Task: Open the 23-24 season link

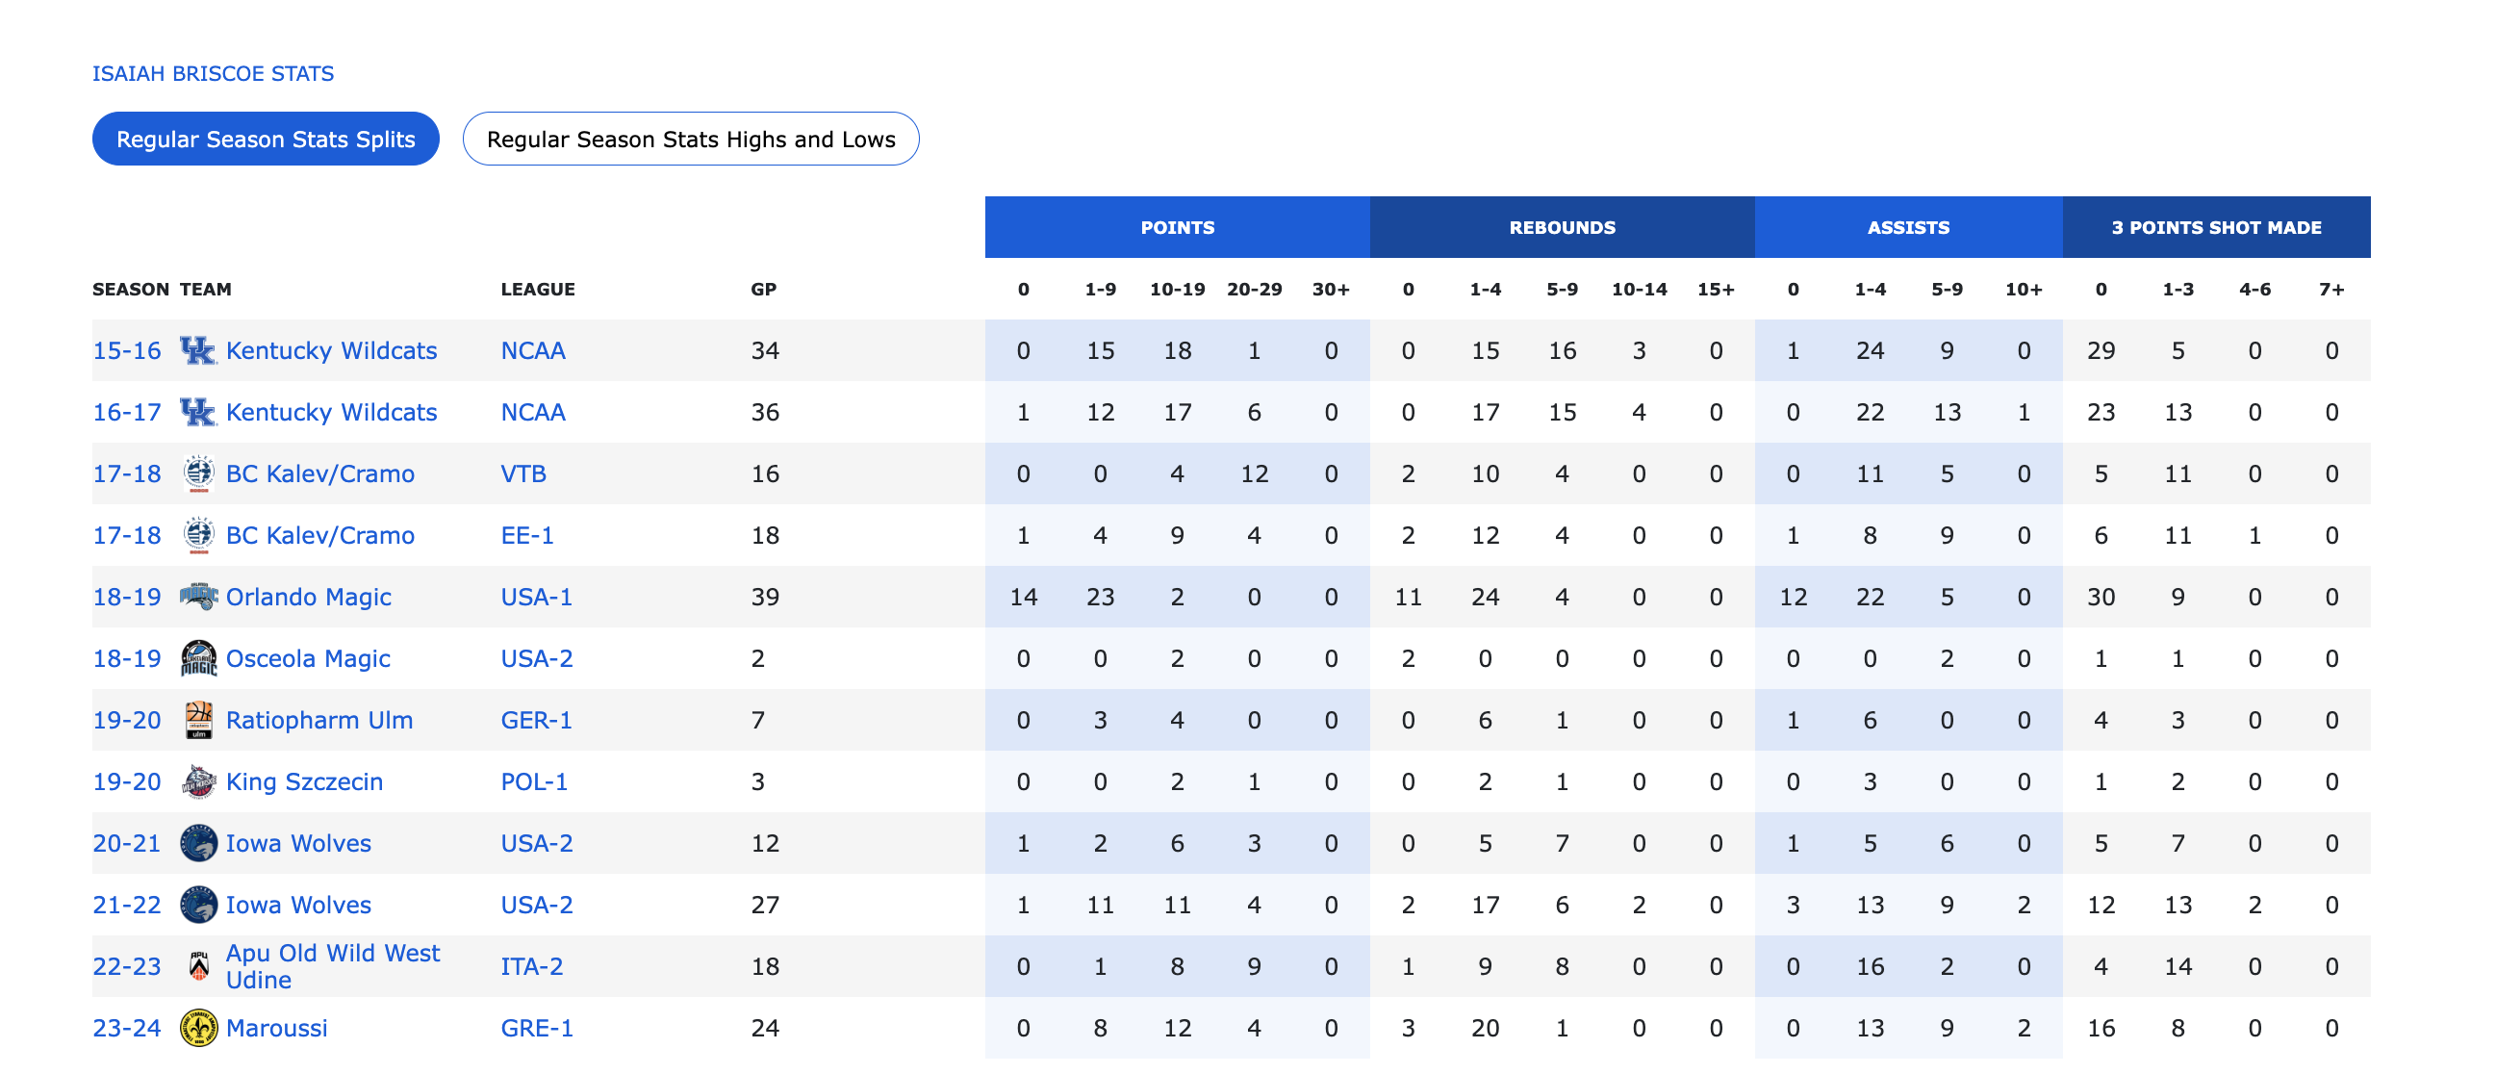Action: tap(127, 1029)
